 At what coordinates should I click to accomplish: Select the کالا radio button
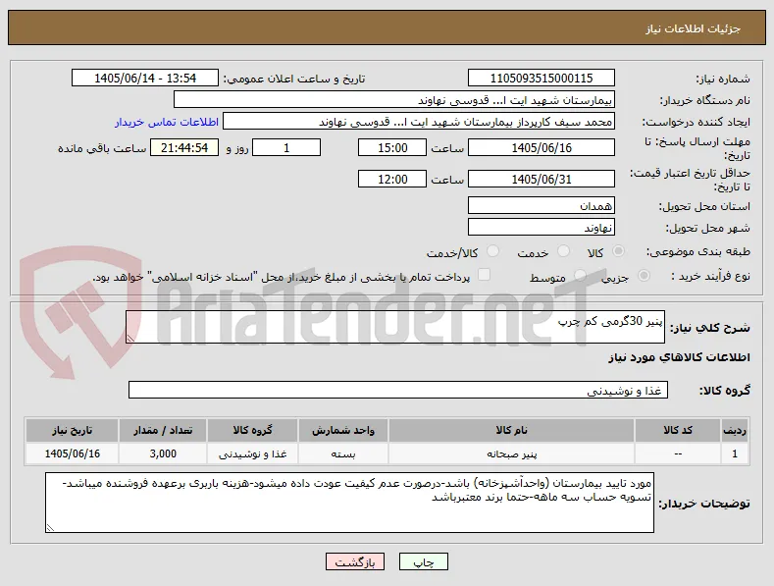pos(618,251)
